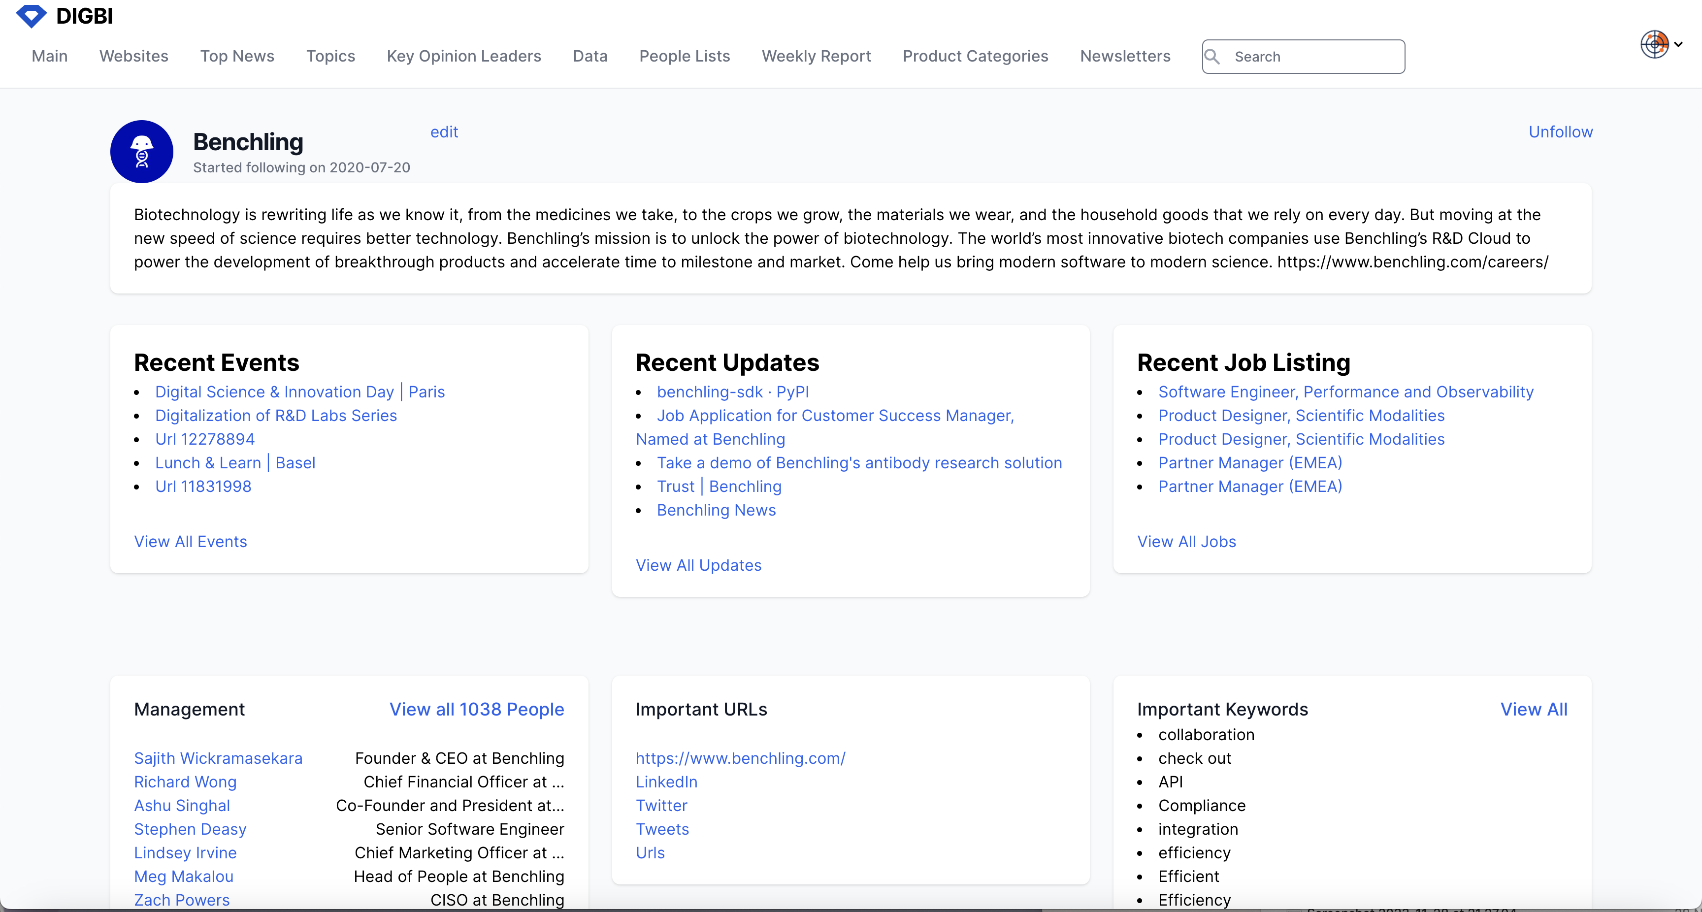The image size is (1702, 912).
Task: Click the DIGBI diamond logo icon
Action: (x=31, y=16)
